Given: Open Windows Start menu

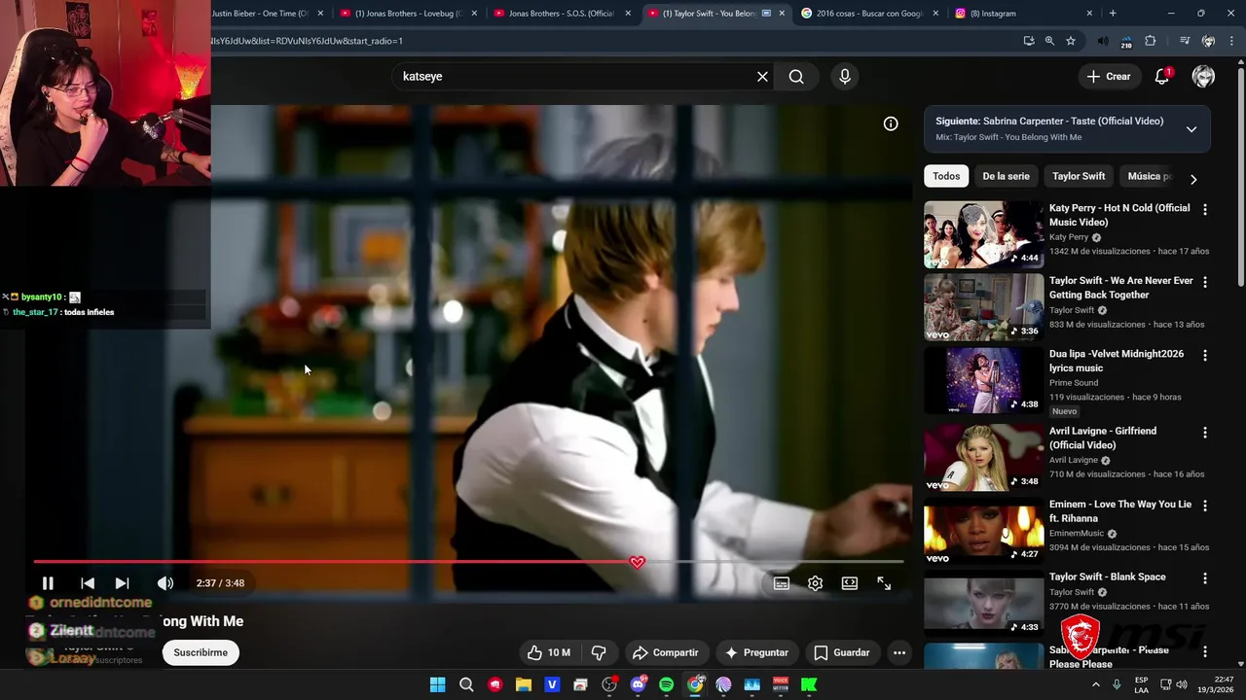Looking at the screenshot, I should point(438,684).
